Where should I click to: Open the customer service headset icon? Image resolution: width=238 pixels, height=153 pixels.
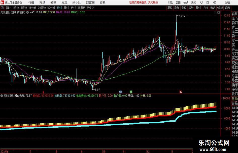point(201,3)
